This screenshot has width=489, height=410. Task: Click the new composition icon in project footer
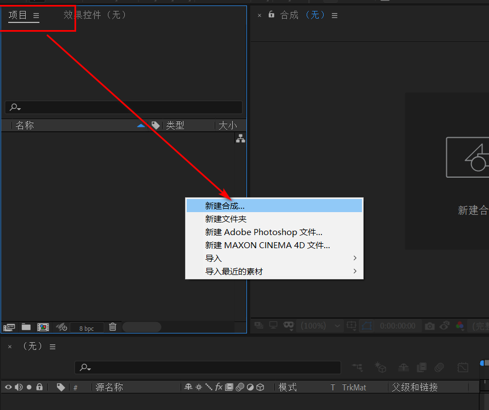(43, 327)
